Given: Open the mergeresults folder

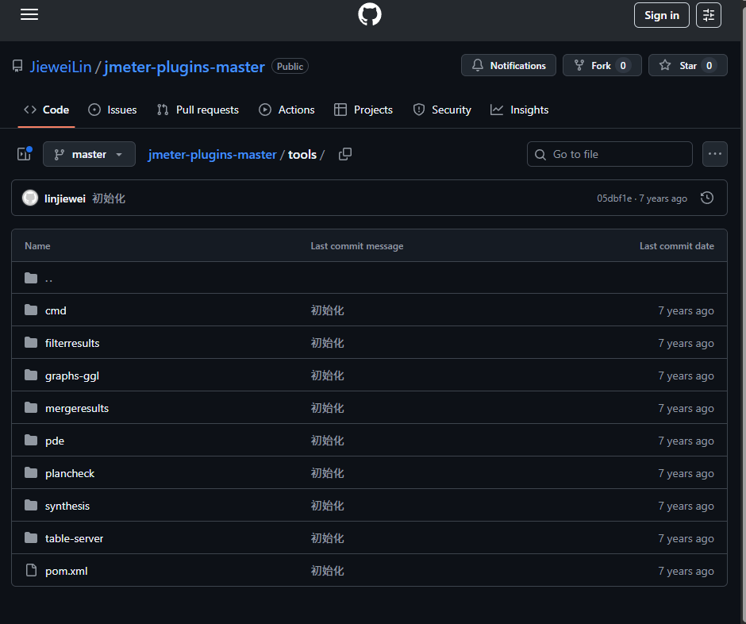Looking at the screenshot, I should click(x=77, y=408).
